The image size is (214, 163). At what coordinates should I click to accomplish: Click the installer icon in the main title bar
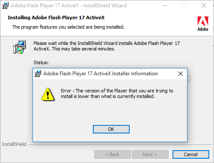pyautogui.click(x=5, y=6)
